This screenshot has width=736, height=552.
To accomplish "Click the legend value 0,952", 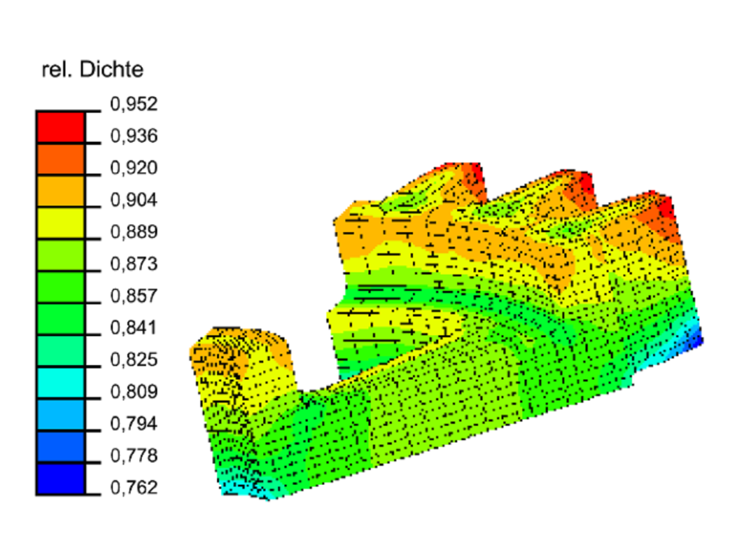I will [x=134, y=104].
